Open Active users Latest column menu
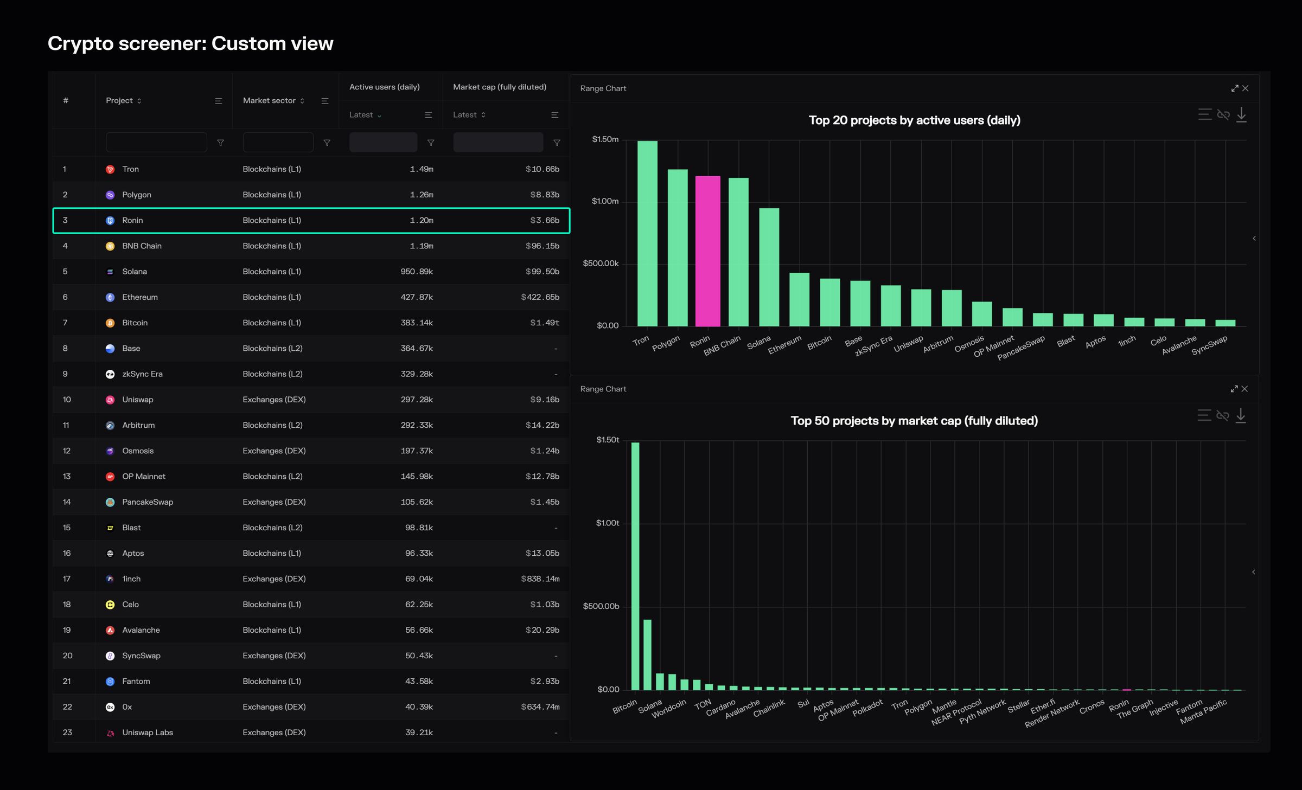The width and height of the screenshot is (1302, 790). click(429, 115)
